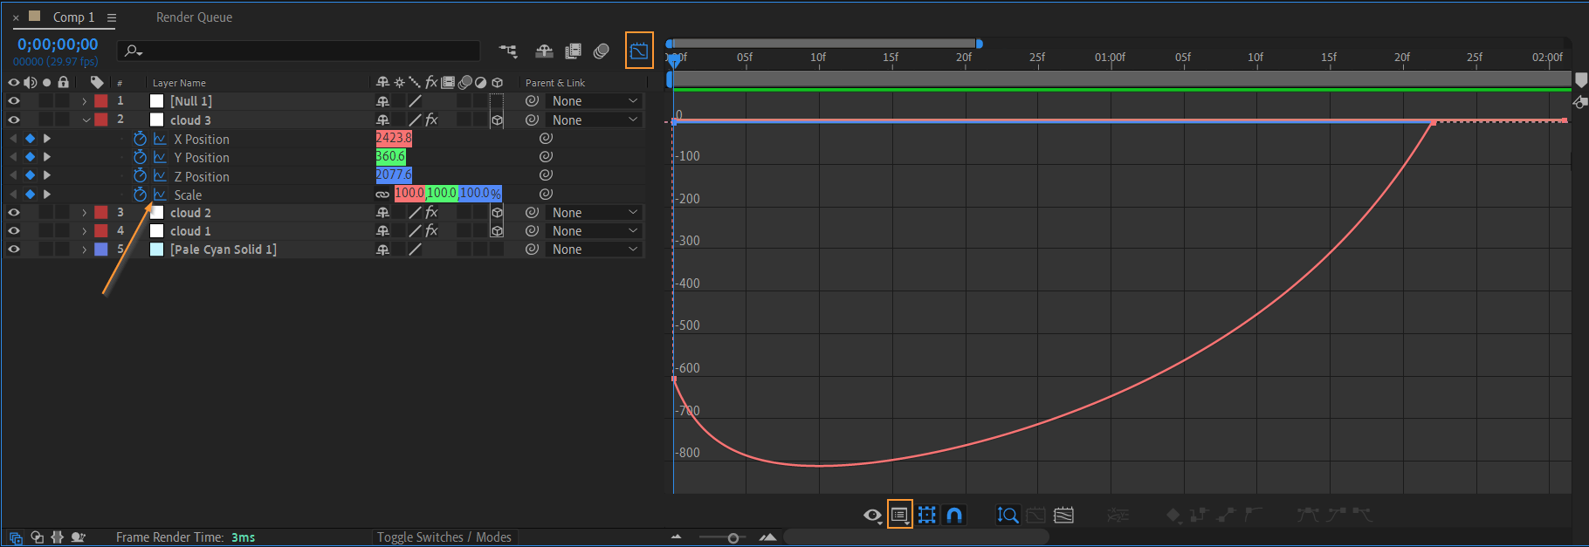Toggle keyframe diamond for X Position
Screen dimensions: 1589x547
(x=30, y=139)
